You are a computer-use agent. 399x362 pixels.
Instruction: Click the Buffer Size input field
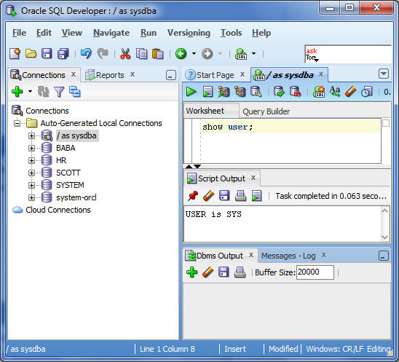(315, 272)
